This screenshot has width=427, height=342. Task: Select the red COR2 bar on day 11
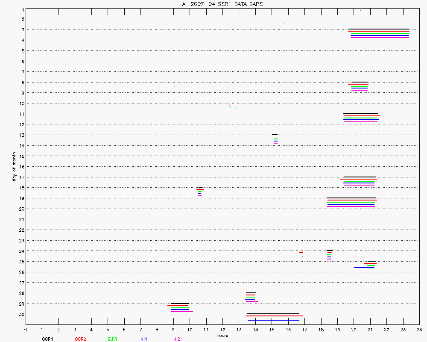362,116
